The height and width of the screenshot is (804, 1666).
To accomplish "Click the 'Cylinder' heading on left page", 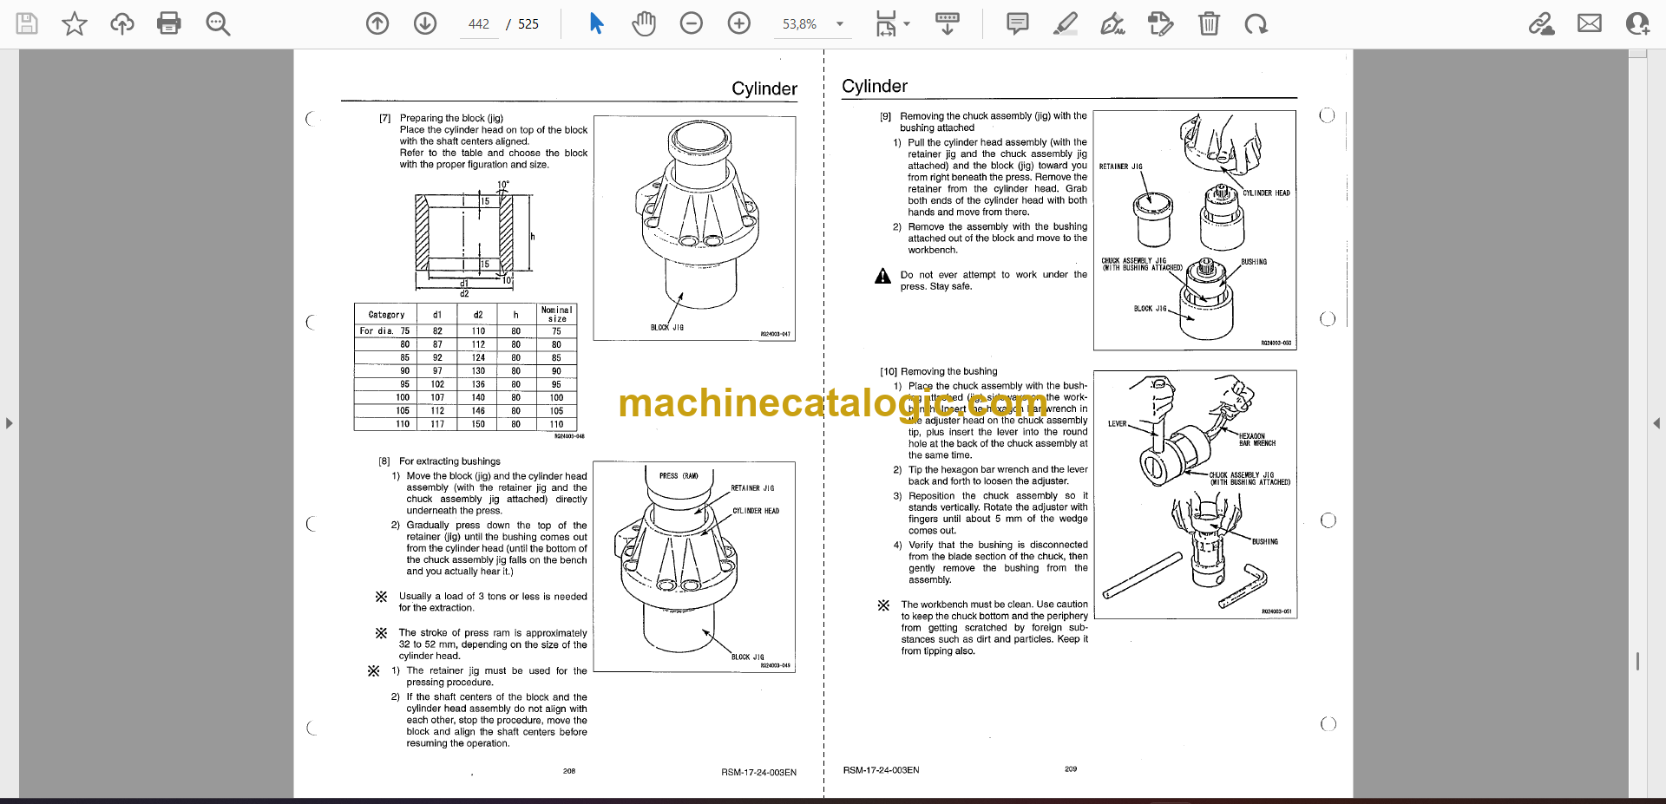I will pos(764,88).
